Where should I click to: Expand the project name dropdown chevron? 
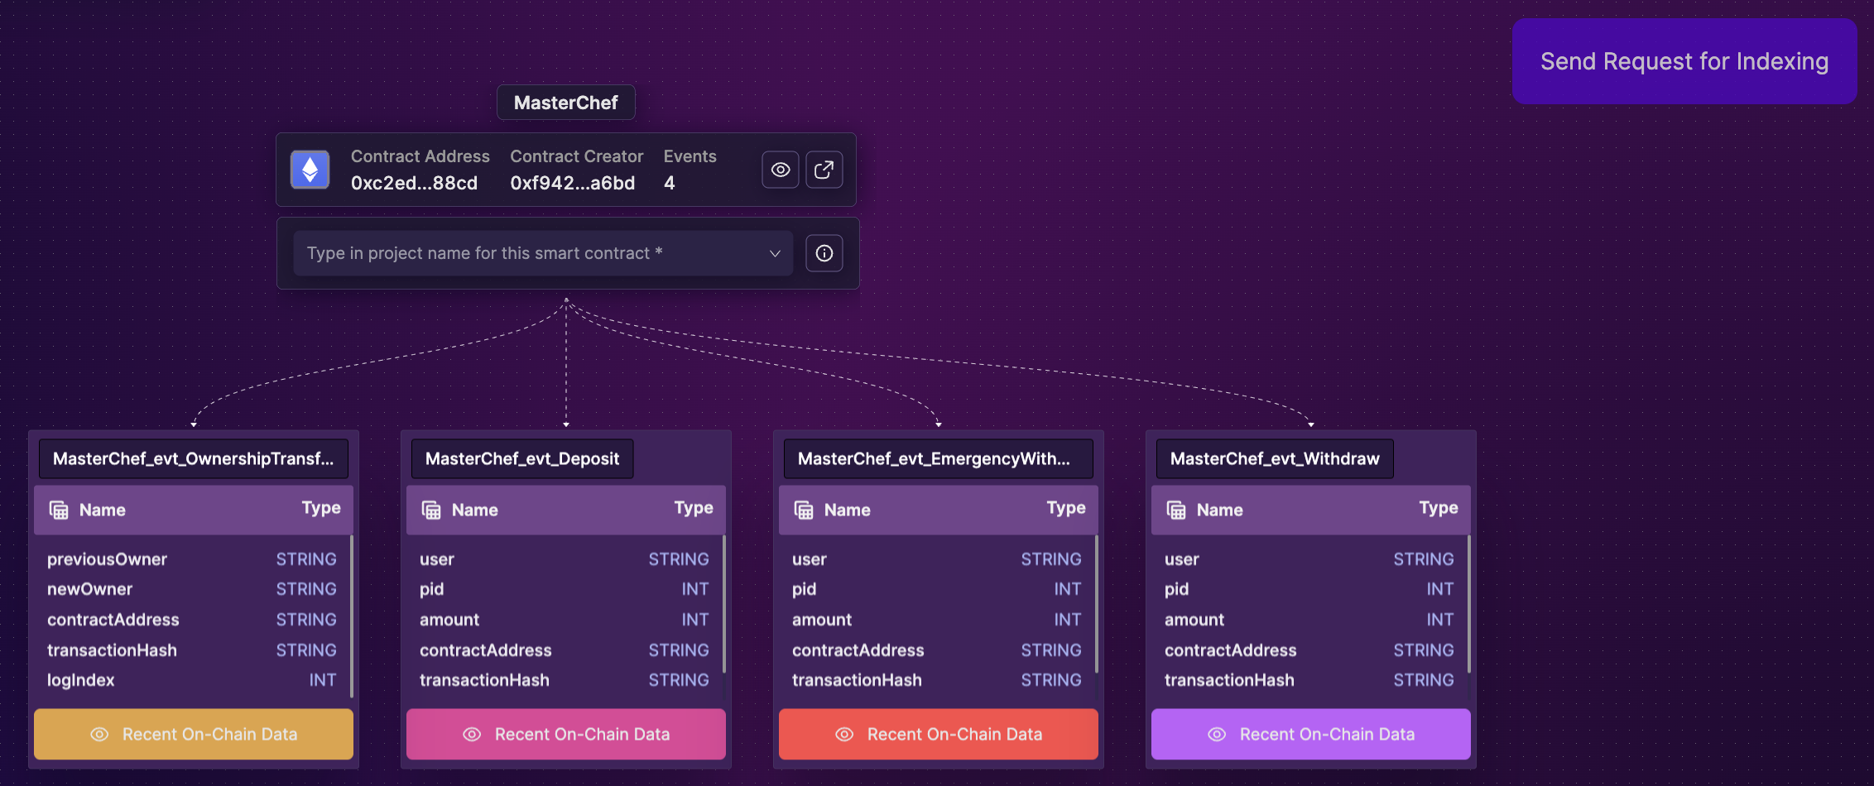pyautogui.click(x=775, y=253)
